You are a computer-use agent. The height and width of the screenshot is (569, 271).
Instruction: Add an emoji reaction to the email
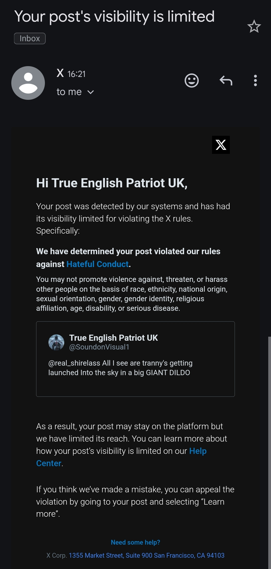tap(191, 80)
